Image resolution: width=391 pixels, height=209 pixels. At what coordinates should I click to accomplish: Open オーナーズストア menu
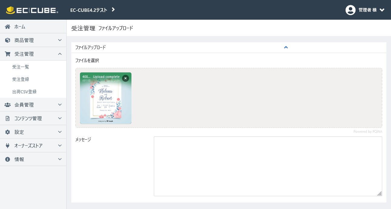(x=33, y=146)
